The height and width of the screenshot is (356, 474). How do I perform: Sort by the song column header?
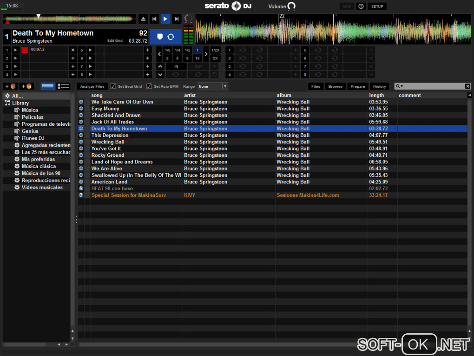(137, 95)
